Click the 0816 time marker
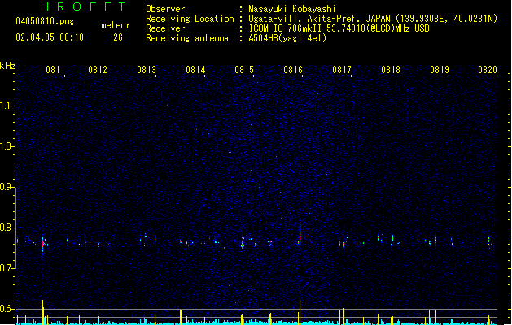 tap(293, 70)
